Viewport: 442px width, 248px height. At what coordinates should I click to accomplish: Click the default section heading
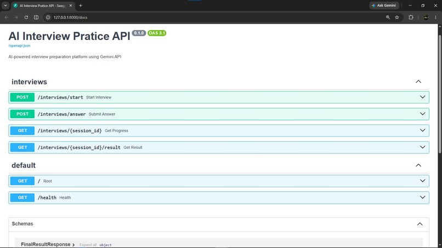pyautogui.click(x=24, y=165)
